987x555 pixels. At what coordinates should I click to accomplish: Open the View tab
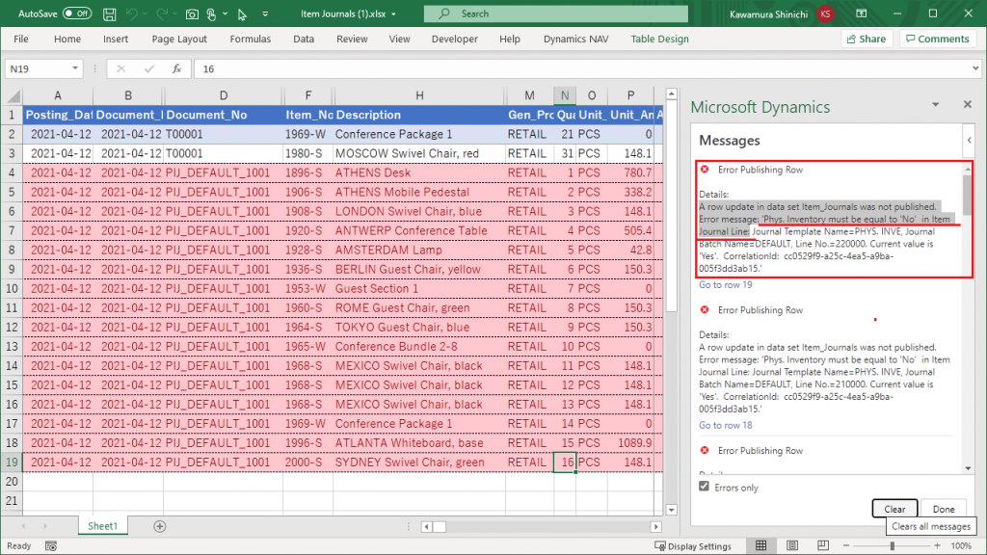399,39
